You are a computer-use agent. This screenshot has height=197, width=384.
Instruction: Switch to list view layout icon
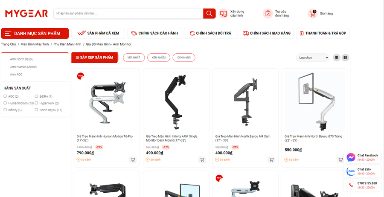[345, 58]
